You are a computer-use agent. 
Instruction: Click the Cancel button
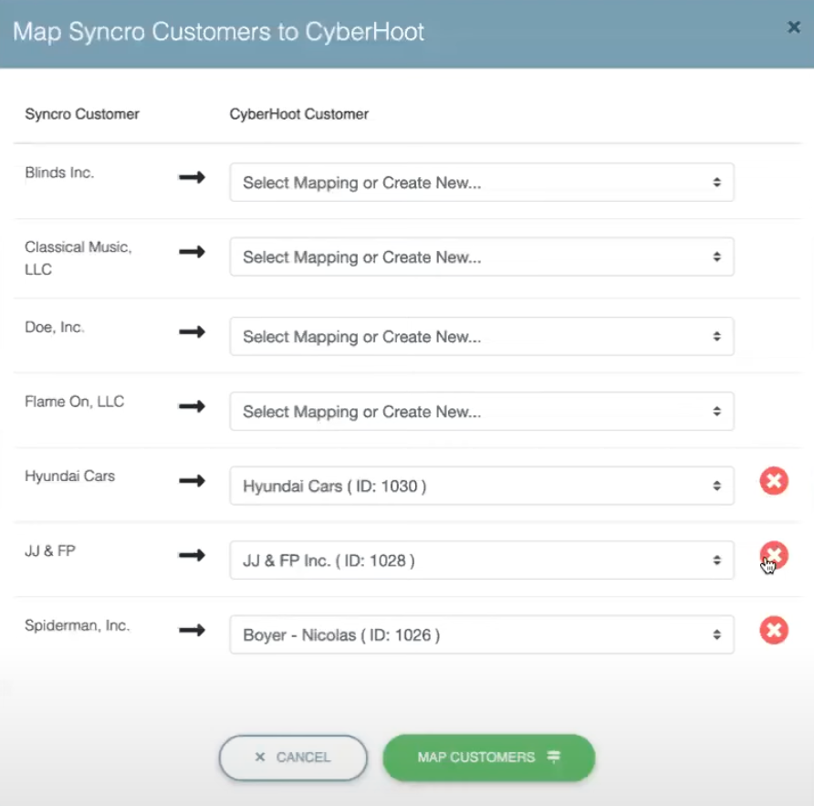point(293,758)
